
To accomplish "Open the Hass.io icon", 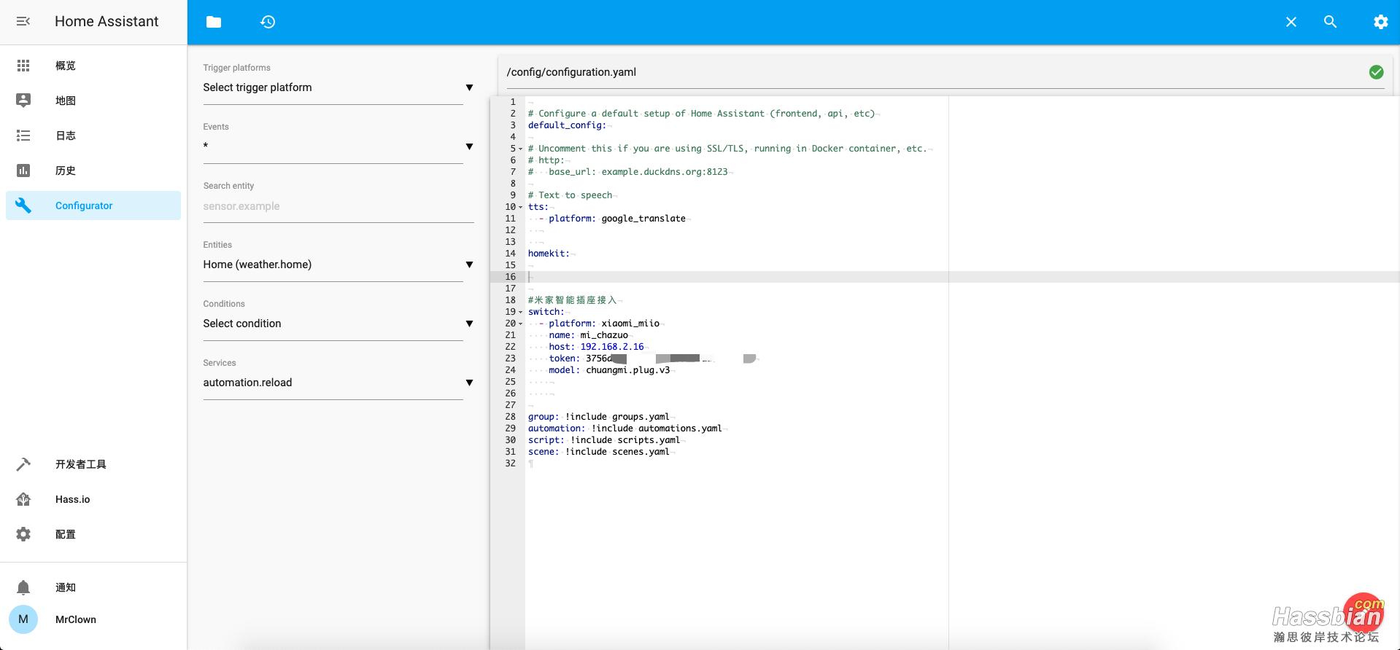I will click(23, 499).
